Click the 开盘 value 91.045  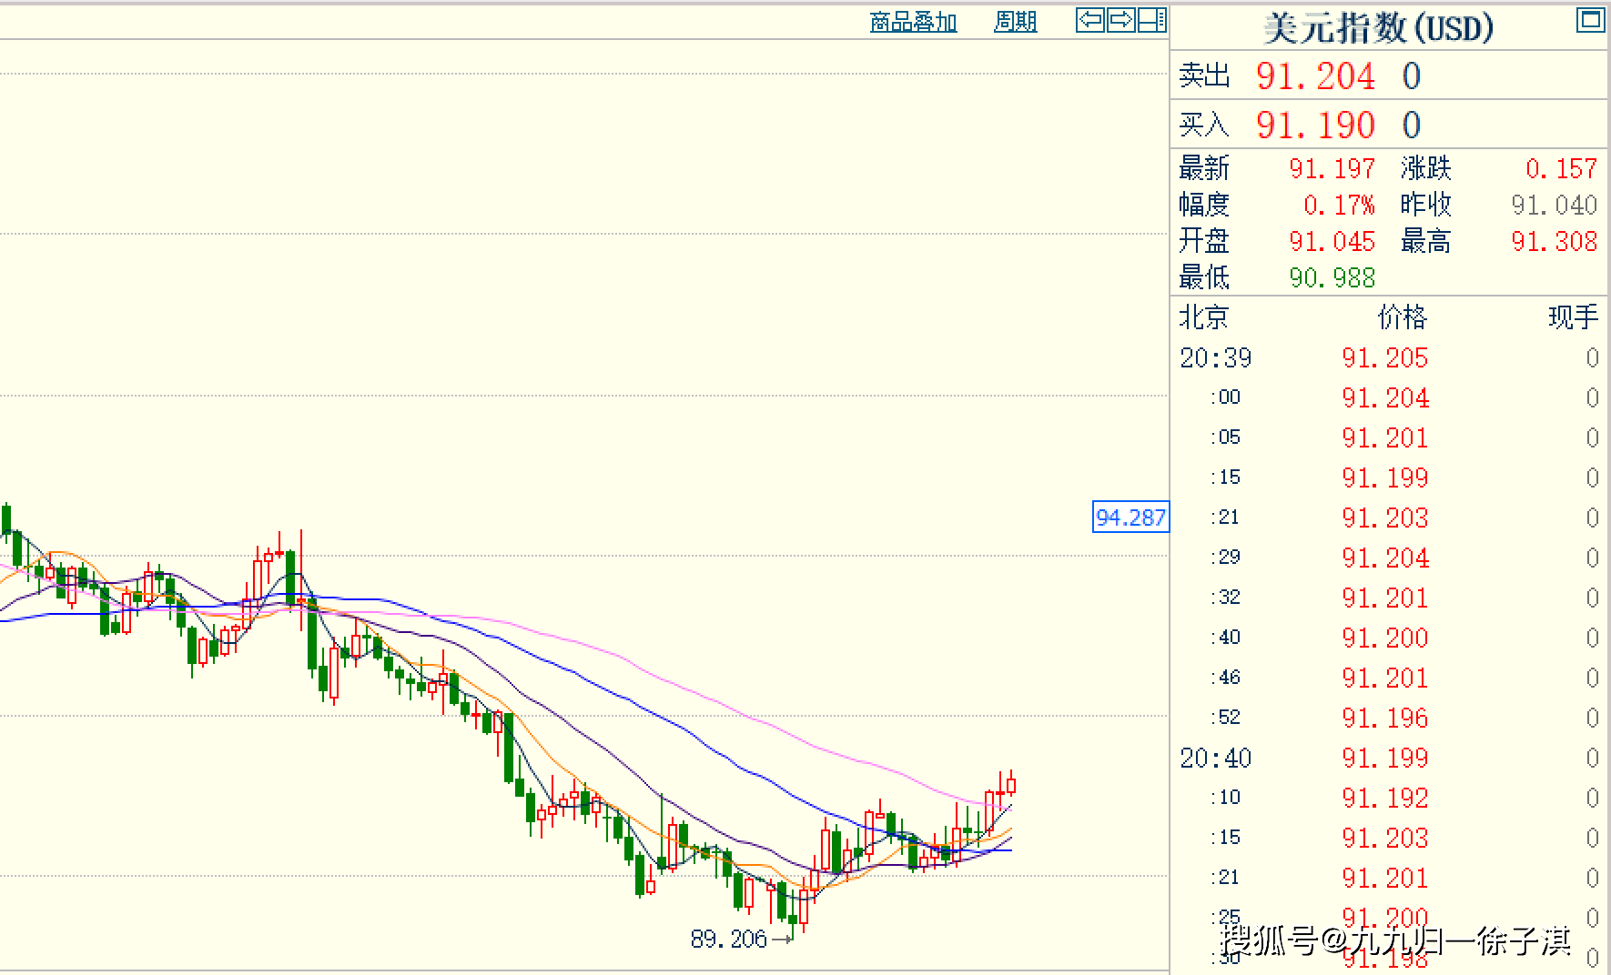point(1332,241)
